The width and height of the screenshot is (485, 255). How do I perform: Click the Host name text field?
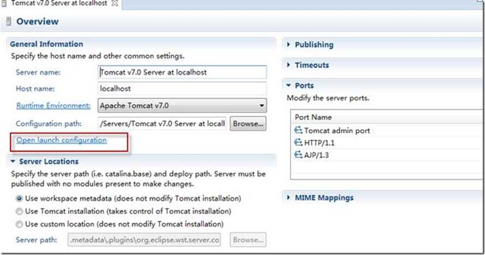(x=182, y=89)
